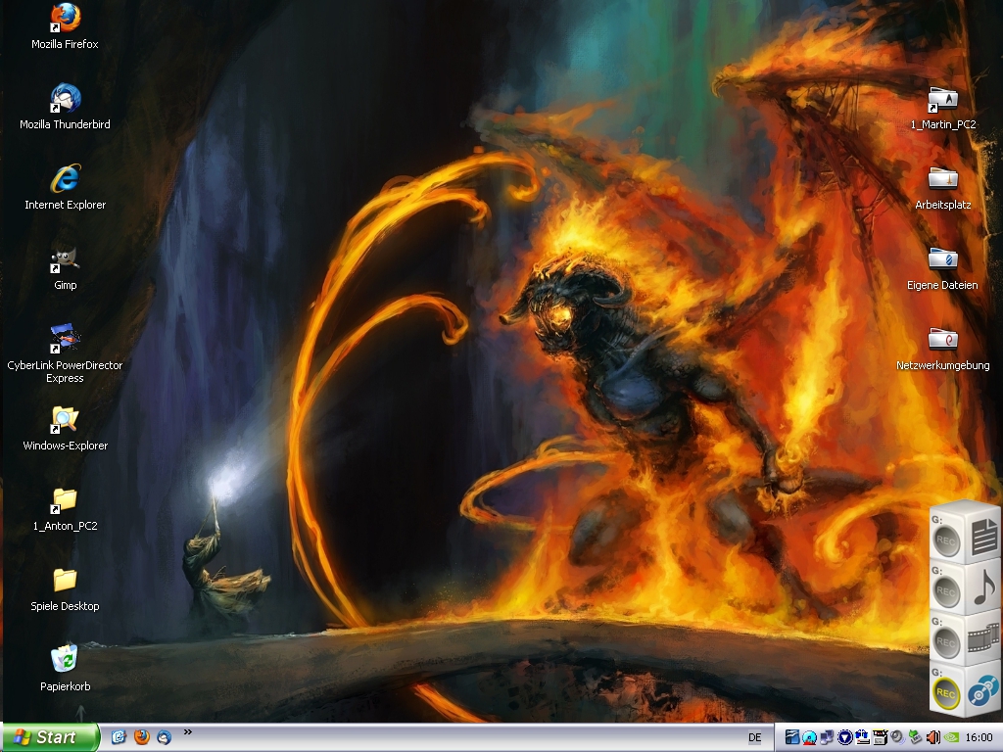Toggle the yellow REC button beside the disc icon
Screen dimensions: 1003x752
(x=946, y=694)
